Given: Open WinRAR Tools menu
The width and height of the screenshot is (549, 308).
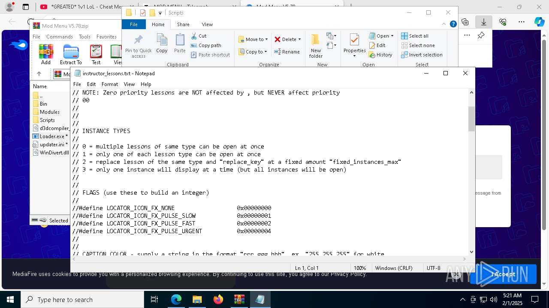Looking at the screenshot, I should (x=84, y=37).
